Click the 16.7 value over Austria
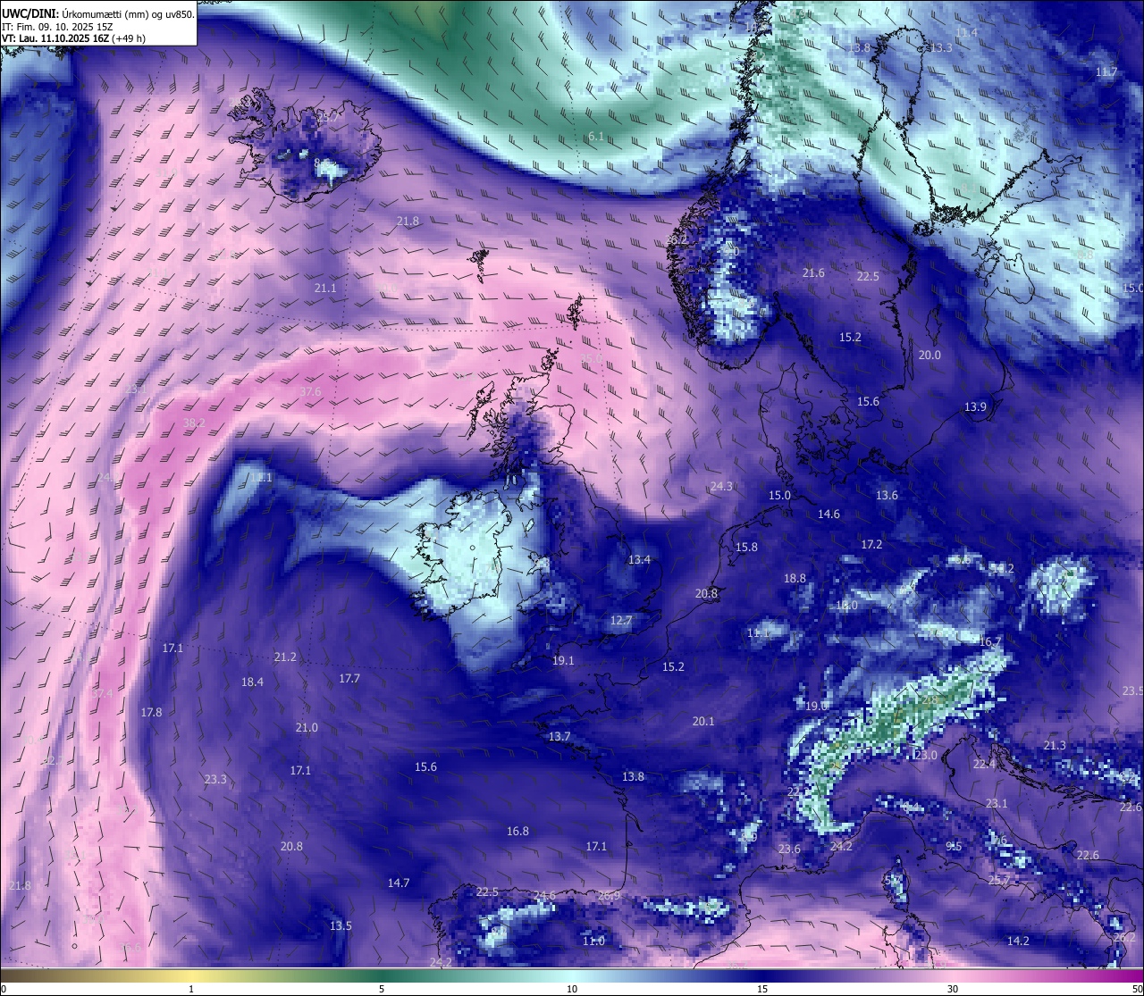 tap(990, 641)
